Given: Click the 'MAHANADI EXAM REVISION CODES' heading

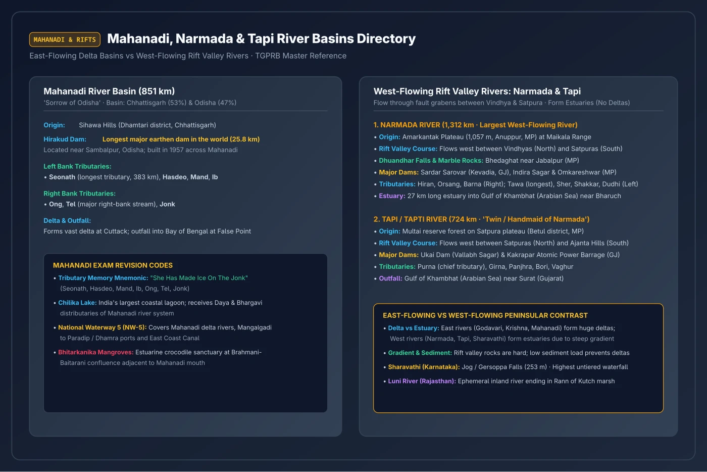Looking at the screenshot, I should point(113,265).
